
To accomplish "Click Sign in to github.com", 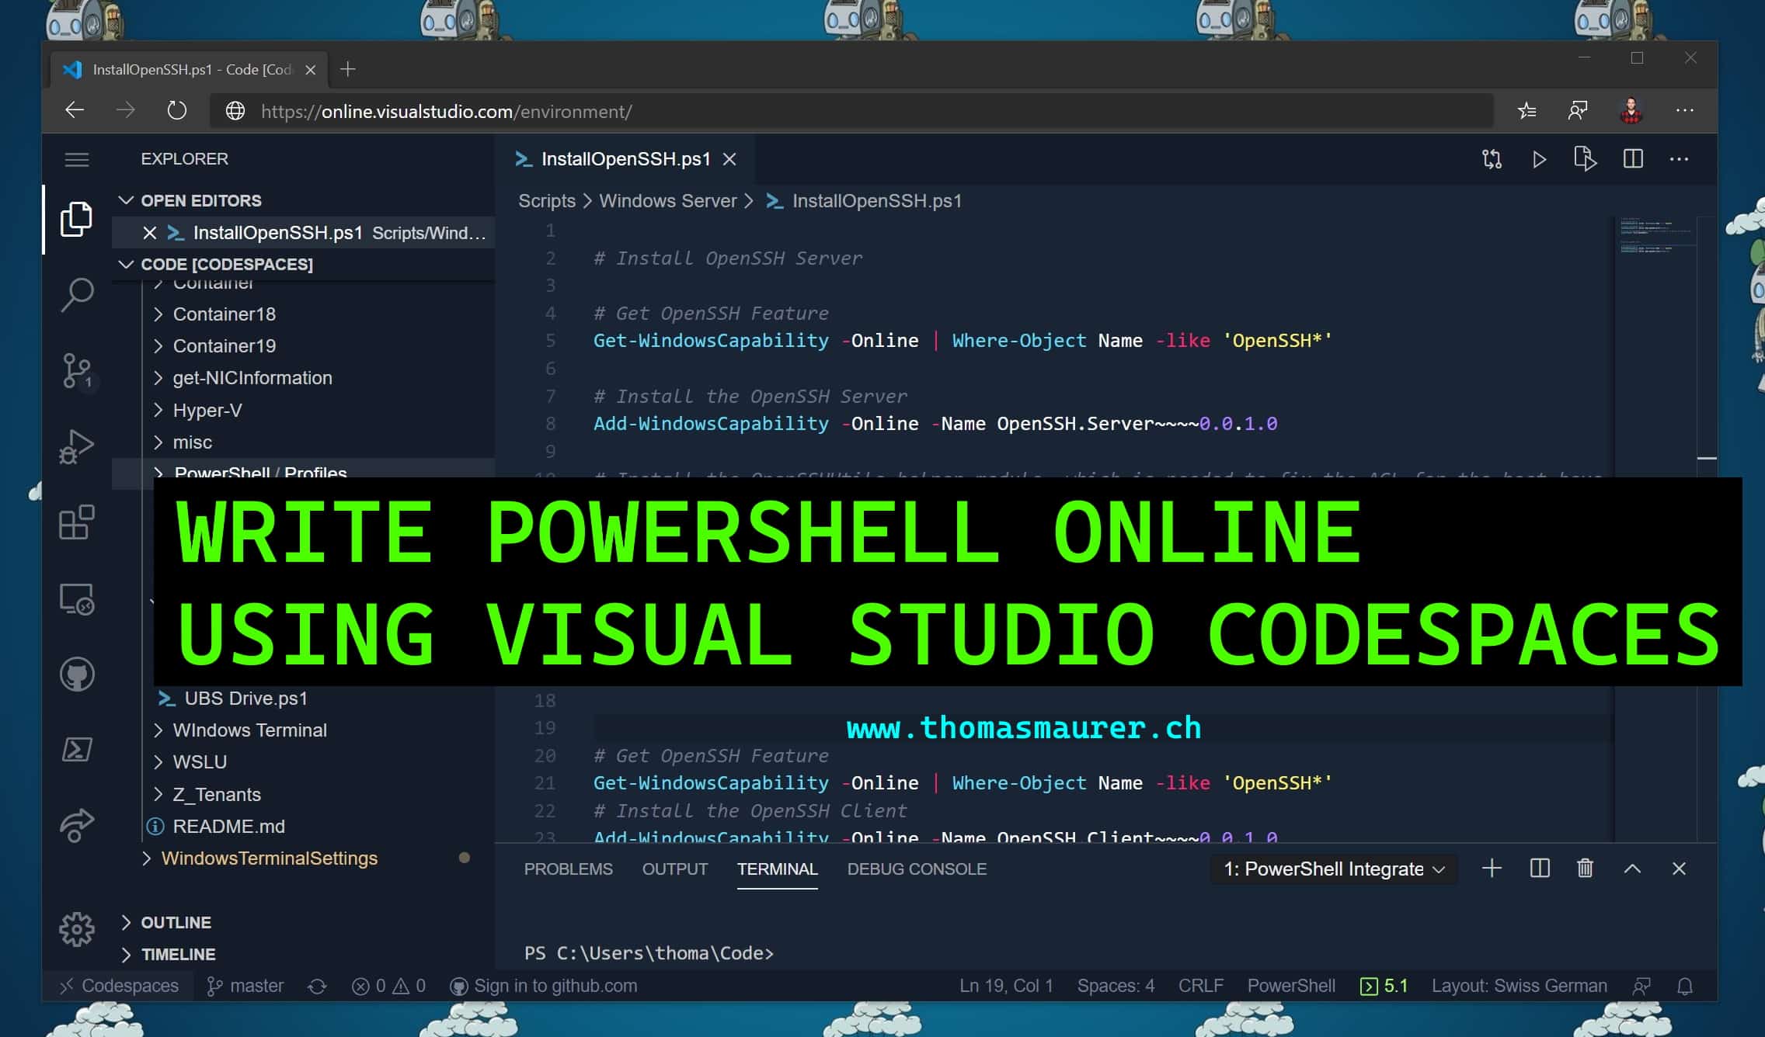I will [x=543, y=985].
